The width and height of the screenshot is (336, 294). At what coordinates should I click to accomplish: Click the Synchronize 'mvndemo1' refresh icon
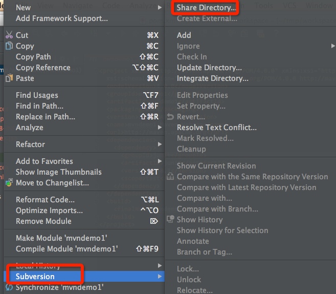pos(9,287)
